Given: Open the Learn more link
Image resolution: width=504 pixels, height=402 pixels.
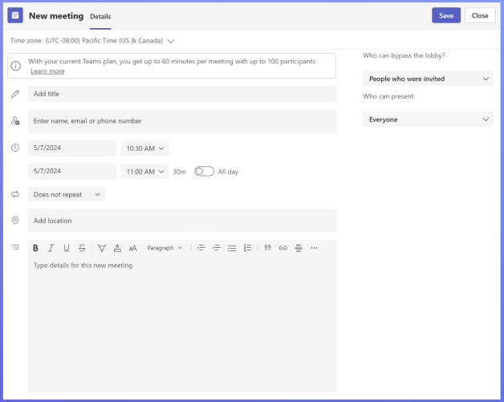Looking at the screenshot, I should [47, 71].
